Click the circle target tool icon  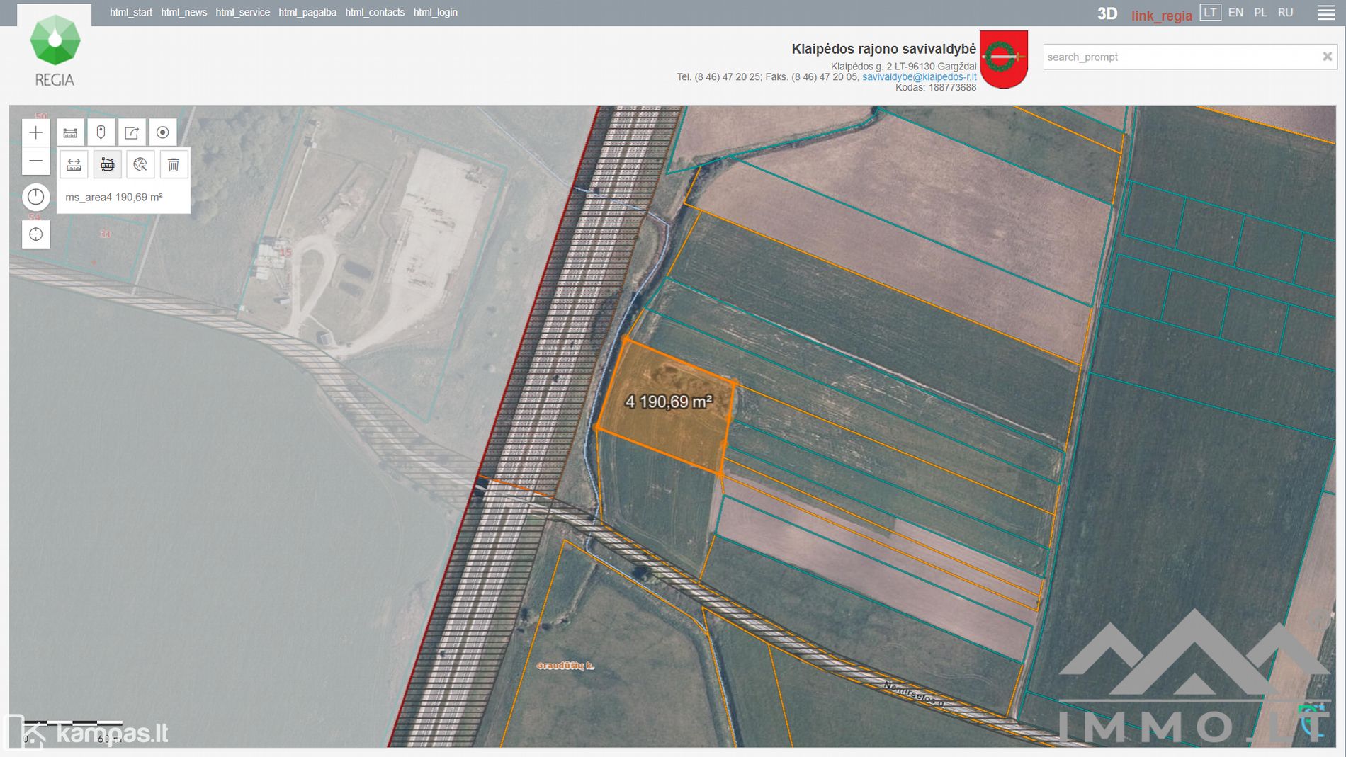click(x=162, y=132)
